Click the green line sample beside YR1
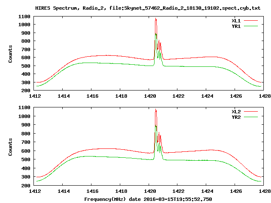The width and height of the screenshot is (271, 203). pos(251,26)
